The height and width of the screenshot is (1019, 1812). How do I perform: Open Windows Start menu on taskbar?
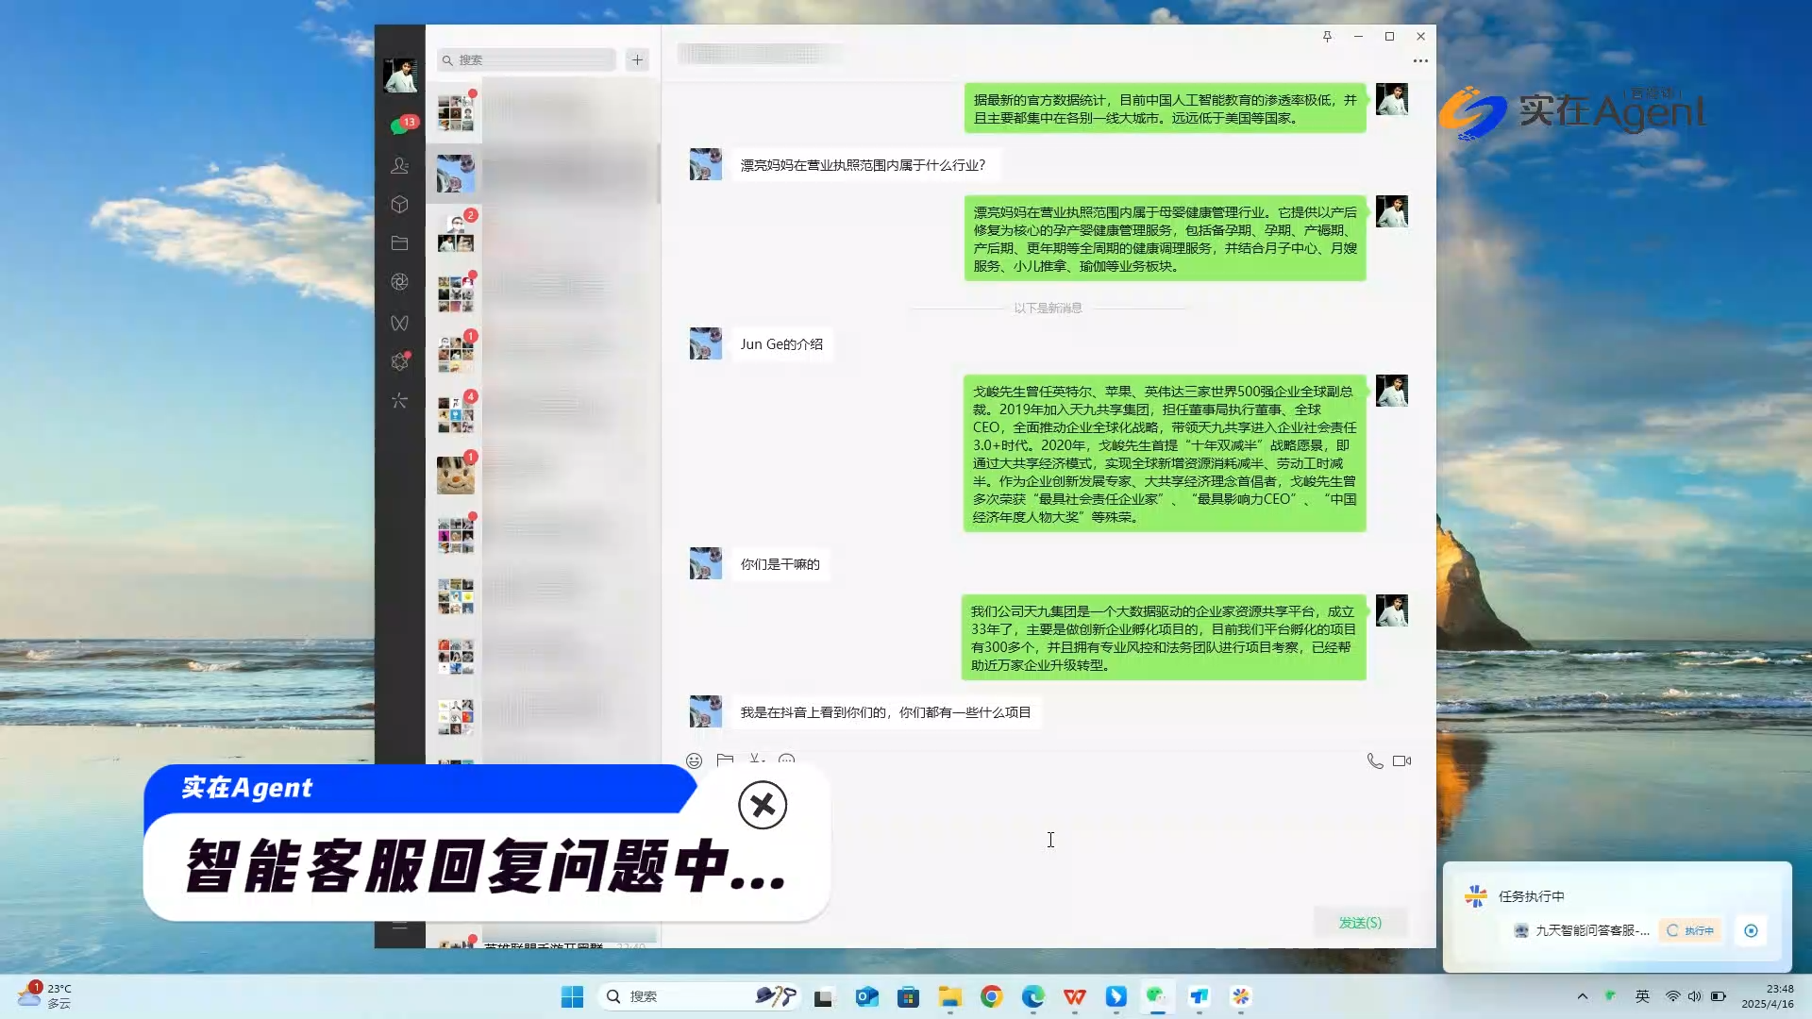coord(572,996)
